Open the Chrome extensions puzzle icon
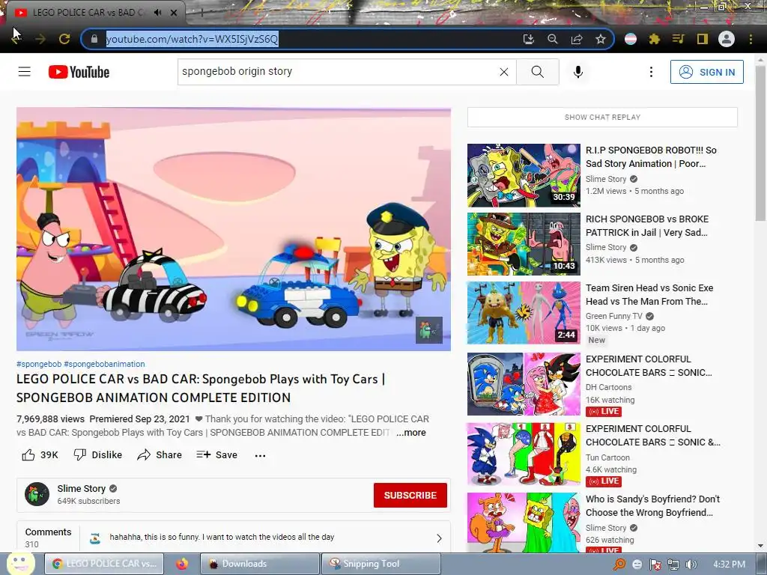767x575 pixels. (x=655, y=39)
